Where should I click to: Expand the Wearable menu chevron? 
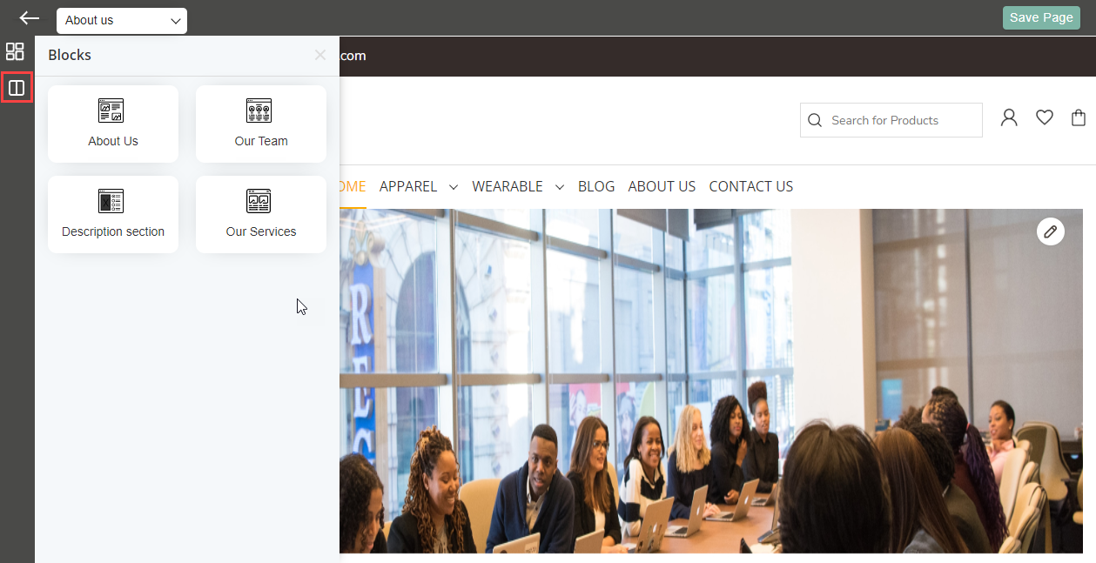559,187
